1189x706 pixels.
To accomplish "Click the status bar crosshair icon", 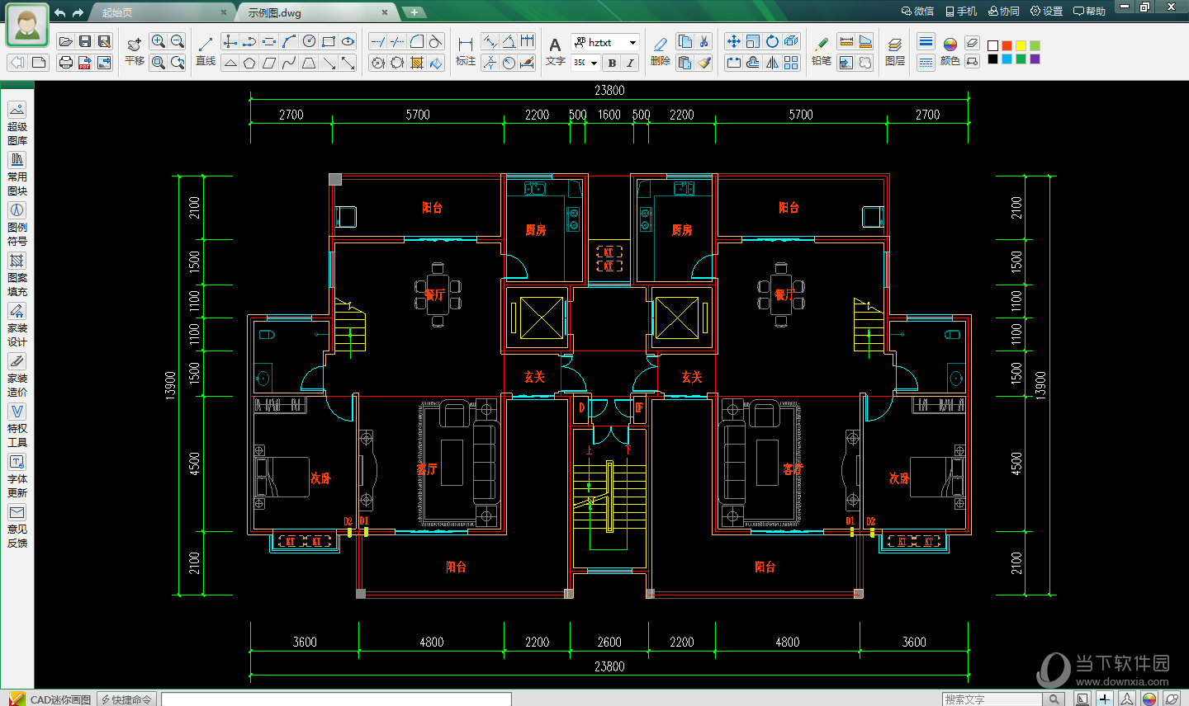I will 1105,699.
